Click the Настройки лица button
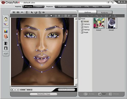Viewport: 127px width, 99px height. coord(44,94)
